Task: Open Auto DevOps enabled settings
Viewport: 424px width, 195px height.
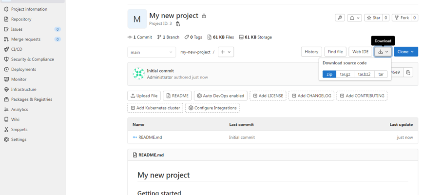Action: tap(221, 96)
